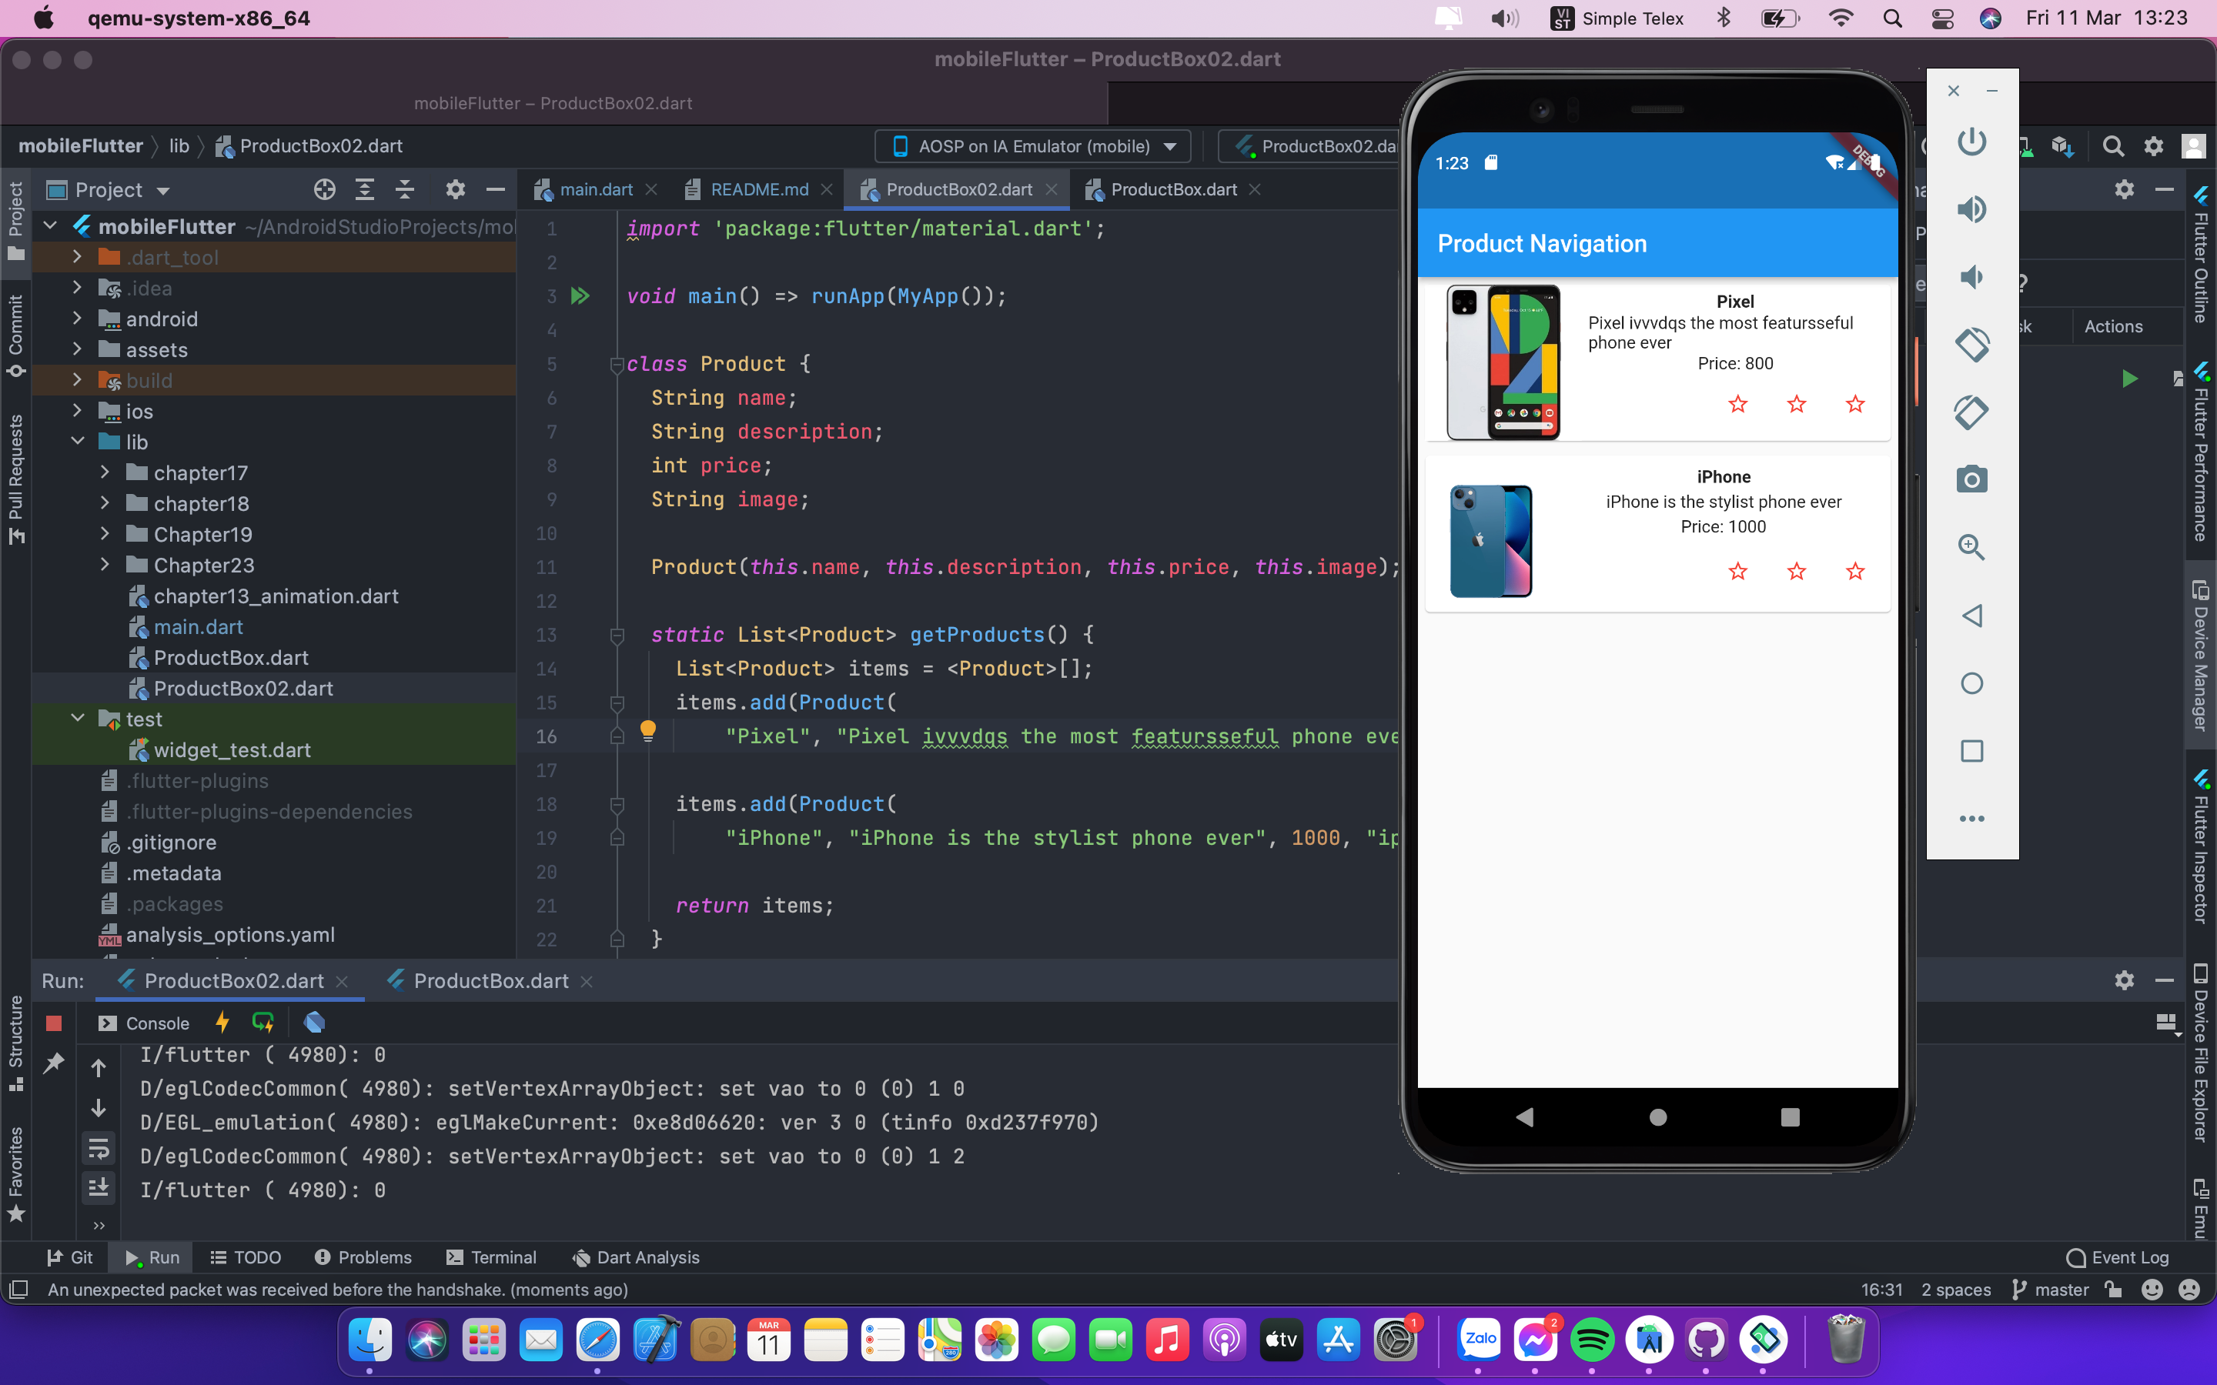Toggle scroll to end in console
Viewport: 2217px width, 1385px height.
tap(99, 1188)
